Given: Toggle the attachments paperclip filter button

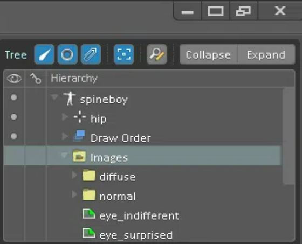Looking at the screenshot, I should click(91, 54).
